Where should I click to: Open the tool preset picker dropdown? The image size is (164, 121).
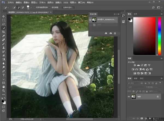pos(8,8)
